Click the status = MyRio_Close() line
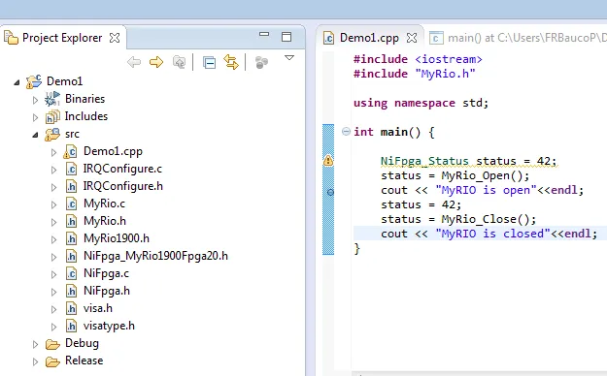This screenshot has width=607, height=376. 458,219
